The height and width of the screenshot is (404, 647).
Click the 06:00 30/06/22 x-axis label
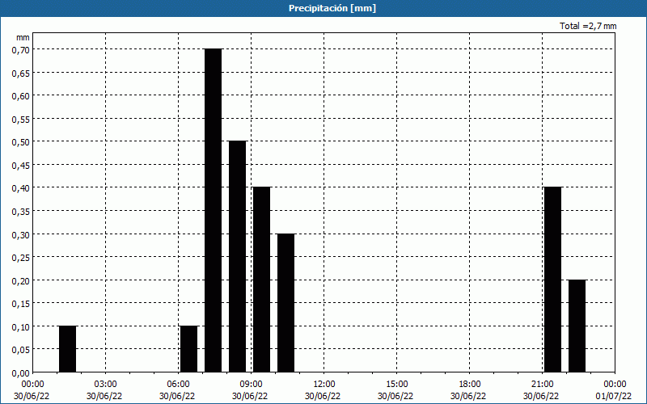click(x=177, y=390)
